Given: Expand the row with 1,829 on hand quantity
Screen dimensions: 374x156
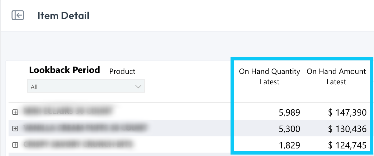Looking at the screenshot, I should click(15, 145).
